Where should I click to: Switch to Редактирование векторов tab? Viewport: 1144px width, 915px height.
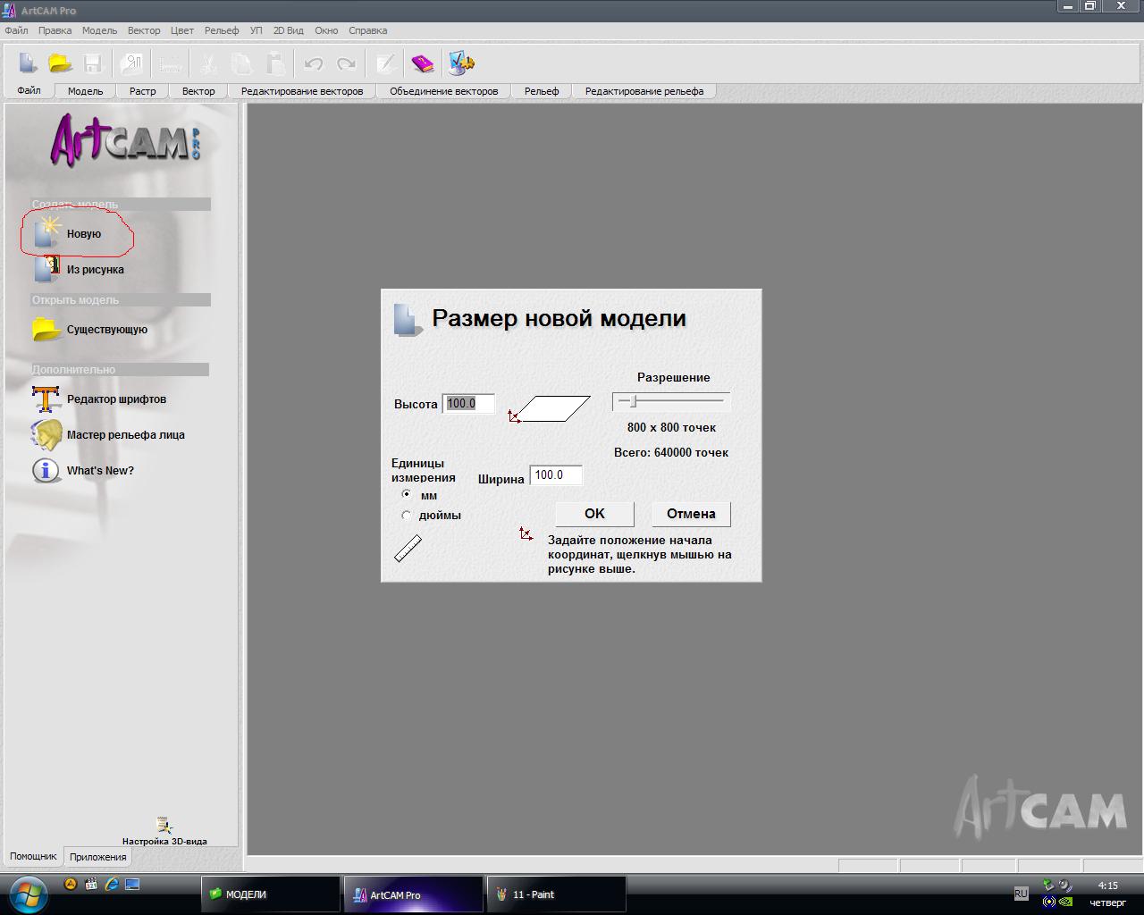302,91
